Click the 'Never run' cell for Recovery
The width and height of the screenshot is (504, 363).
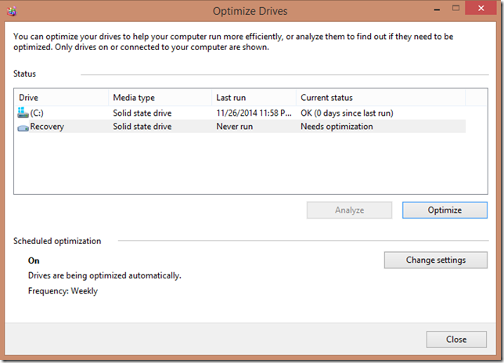point(235,127)
